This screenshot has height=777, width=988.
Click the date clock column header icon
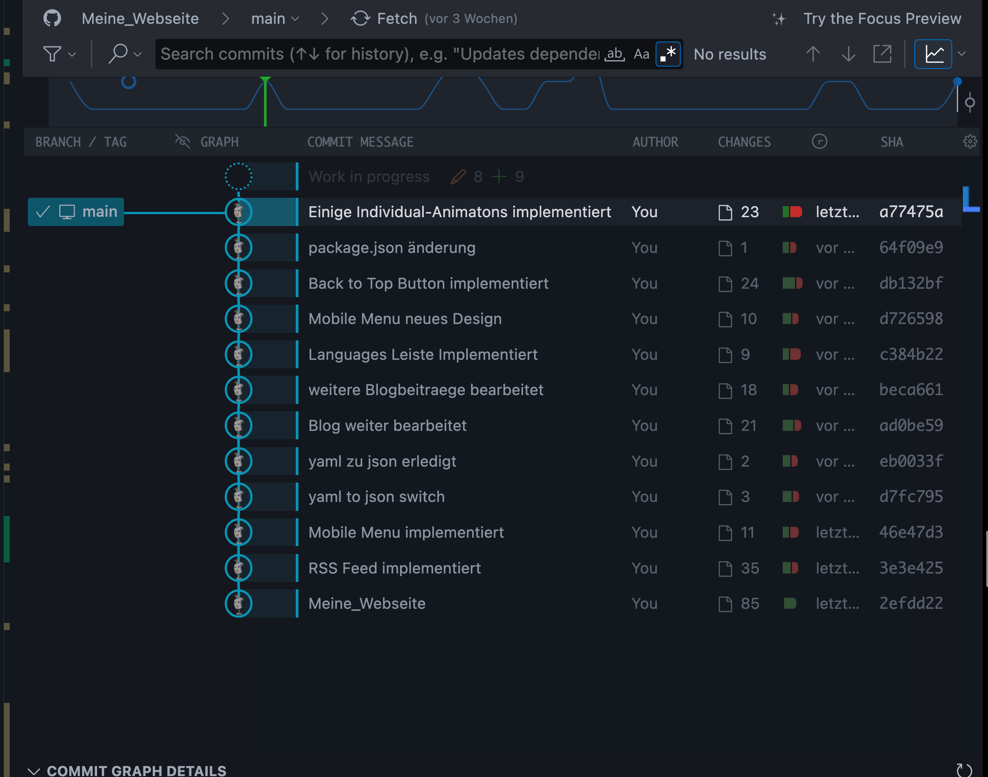point(819,141)
